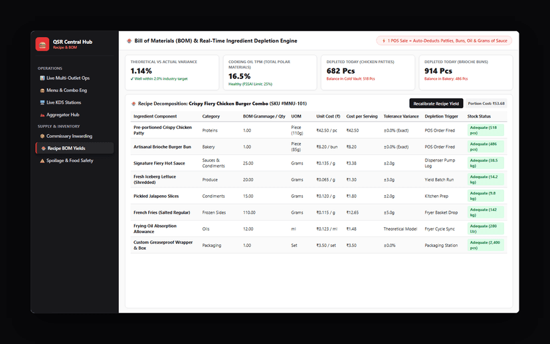This screenshot has width=550, height=344.
Task: Click the Adequate (518 pcs) stock status badge
Action: pyautogui.click(x=486, y=130)
